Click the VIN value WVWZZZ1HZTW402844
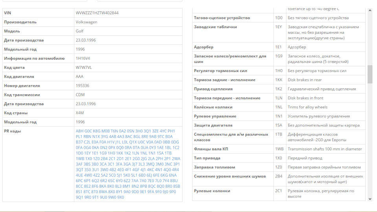The height and width of the screenshot is (212, 377). click(97, 13)
